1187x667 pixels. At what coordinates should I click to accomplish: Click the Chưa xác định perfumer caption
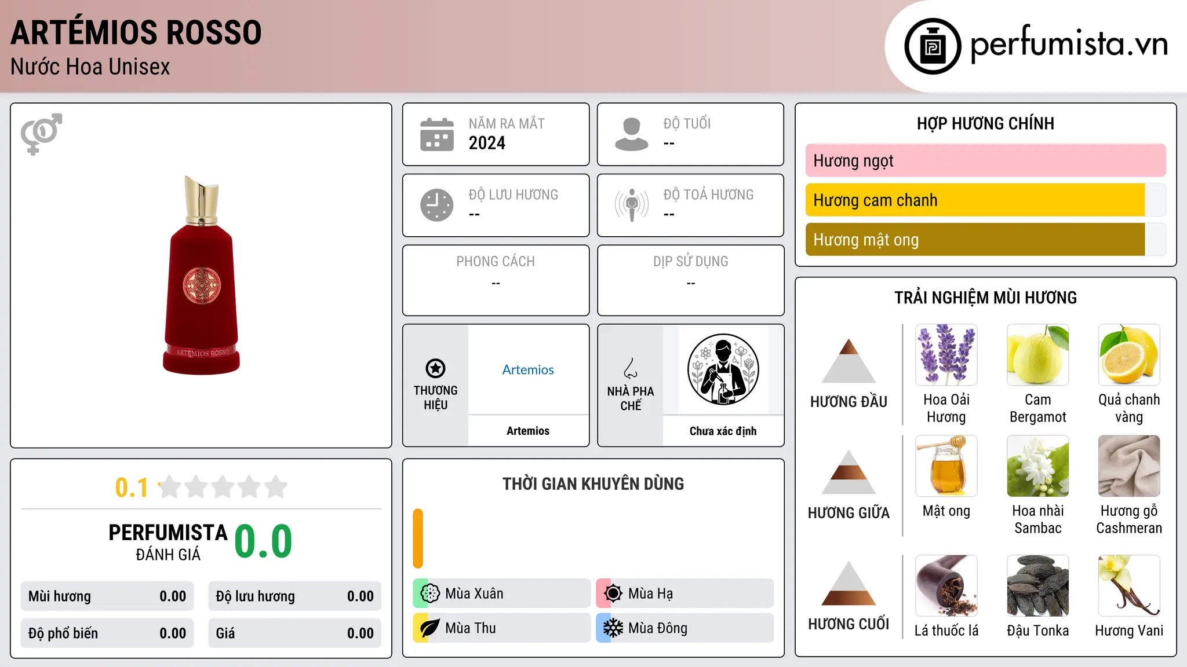coord(723,431)
